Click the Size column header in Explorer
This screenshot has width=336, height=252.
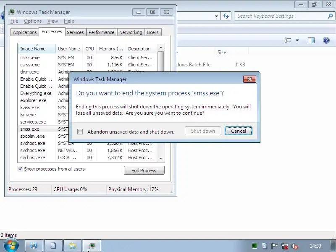(231, 52)
